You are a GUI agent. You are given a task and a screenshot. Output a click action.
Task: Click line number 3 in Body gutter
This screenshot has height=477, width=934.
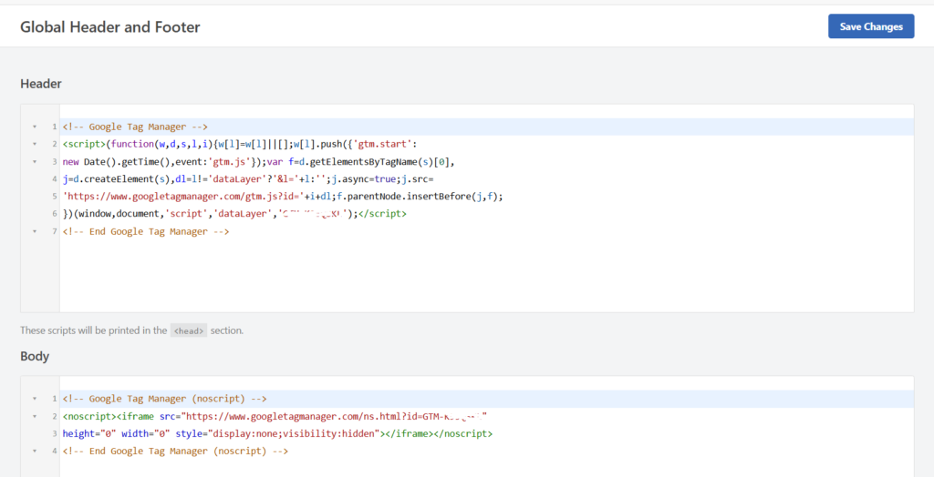pyautogui.click(x=54, y=433)
